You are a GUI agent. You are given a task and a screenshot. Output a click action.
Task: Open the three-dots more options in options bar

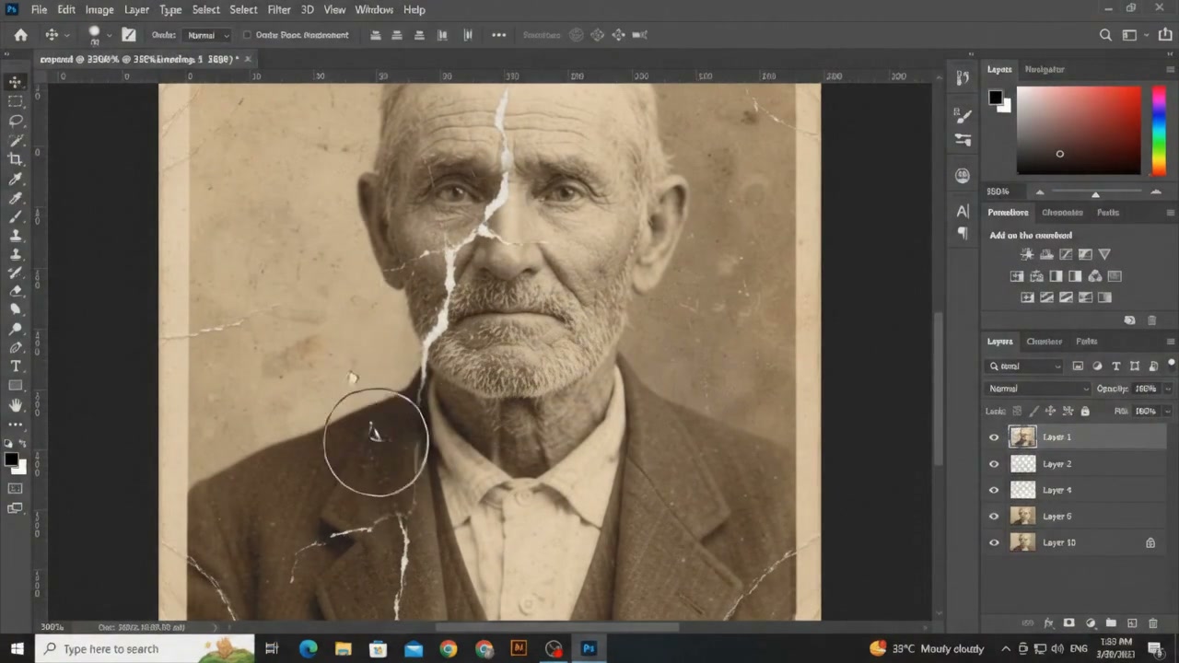point(498,35)
